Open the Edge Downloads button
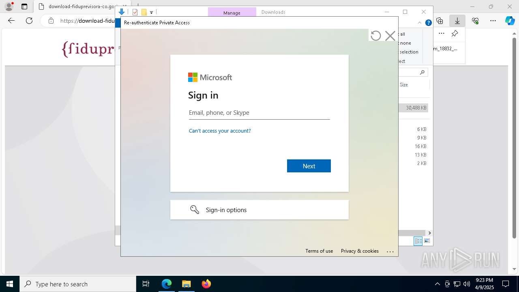The height and width of the screenshot is (292, 519). click(x=457, y=21)
